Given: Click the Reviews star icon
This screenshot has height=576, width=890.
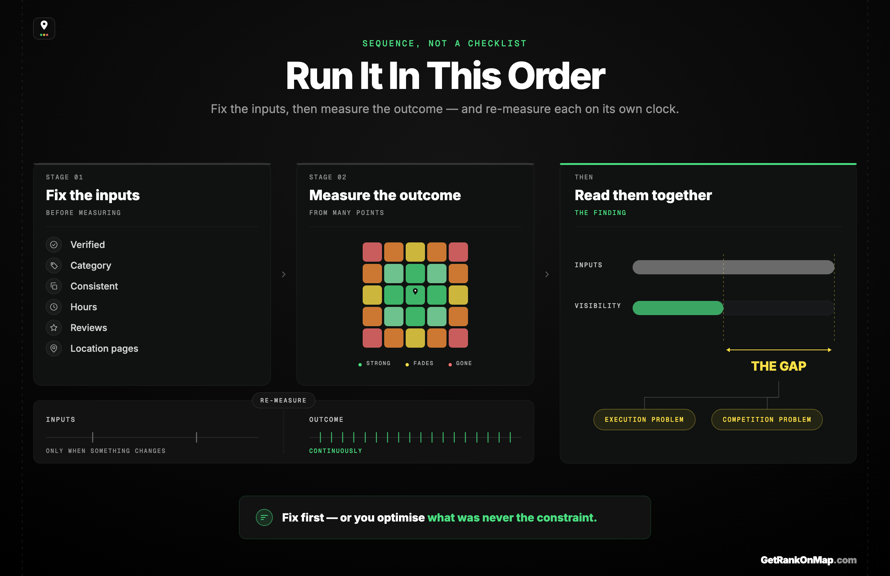Looking at the screenshot, I should pos(54,327).
